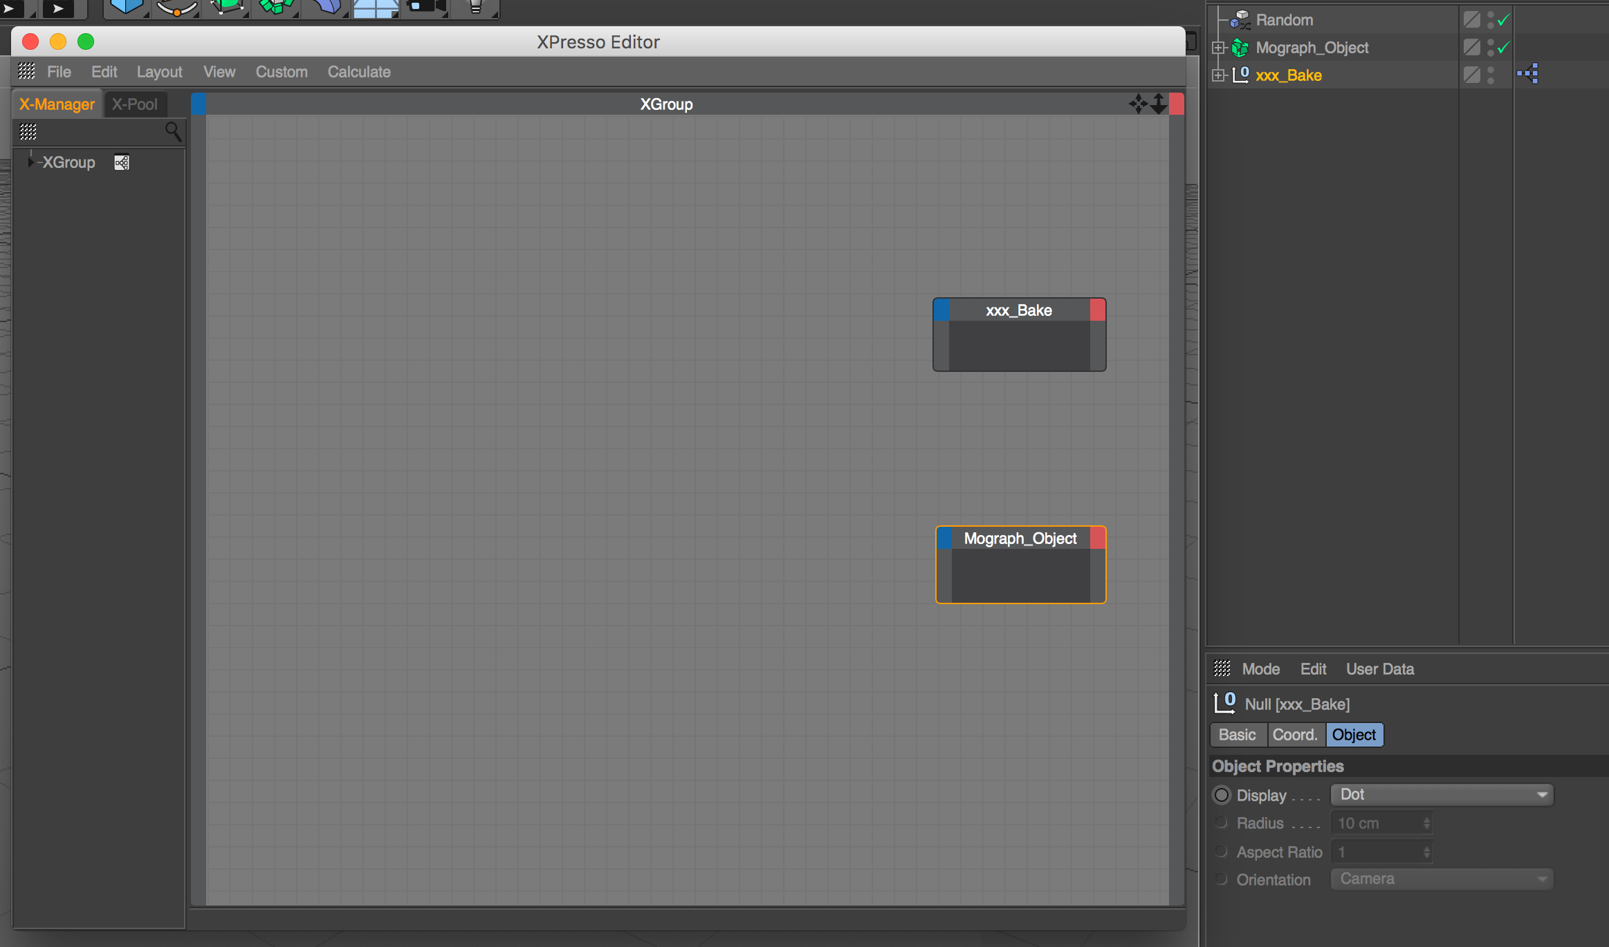Click the Light bulb toolbar icon
1609x947 pixels.
(475, 7)
